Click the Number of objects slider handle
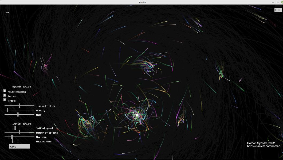 pyautogui.click(x=19, y=132)
